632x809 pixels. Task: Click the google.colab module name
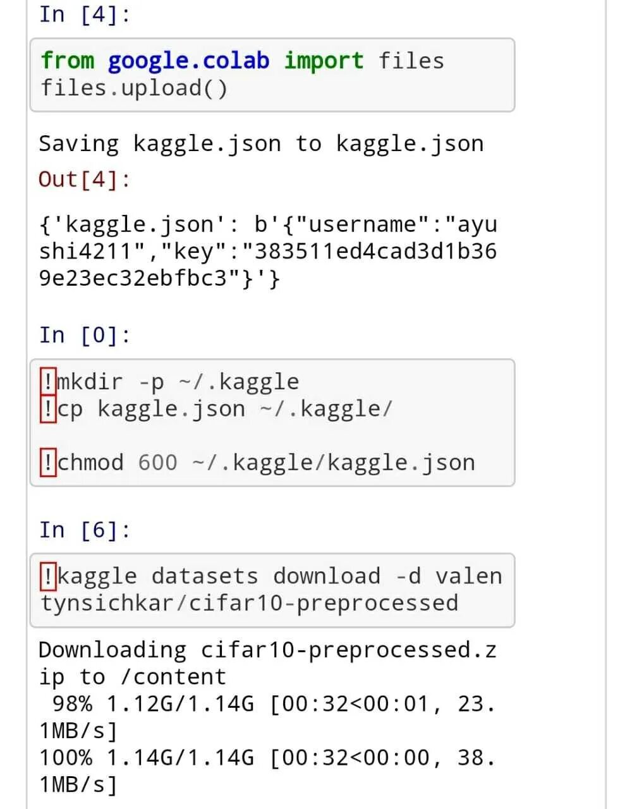click(x=188, y=61)
